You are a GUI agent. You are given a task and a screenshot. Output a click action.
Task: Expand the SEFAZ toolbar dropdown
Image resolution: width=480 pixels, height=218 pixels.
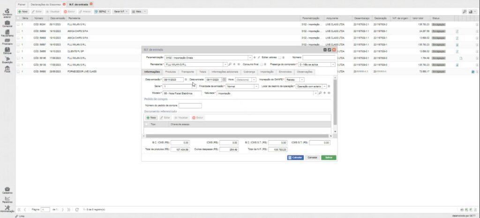[x=109, y=10]
